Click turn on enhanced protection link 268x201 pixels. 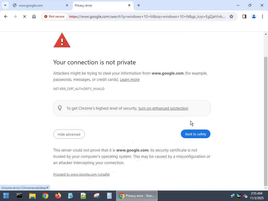[x=163, y=108]
